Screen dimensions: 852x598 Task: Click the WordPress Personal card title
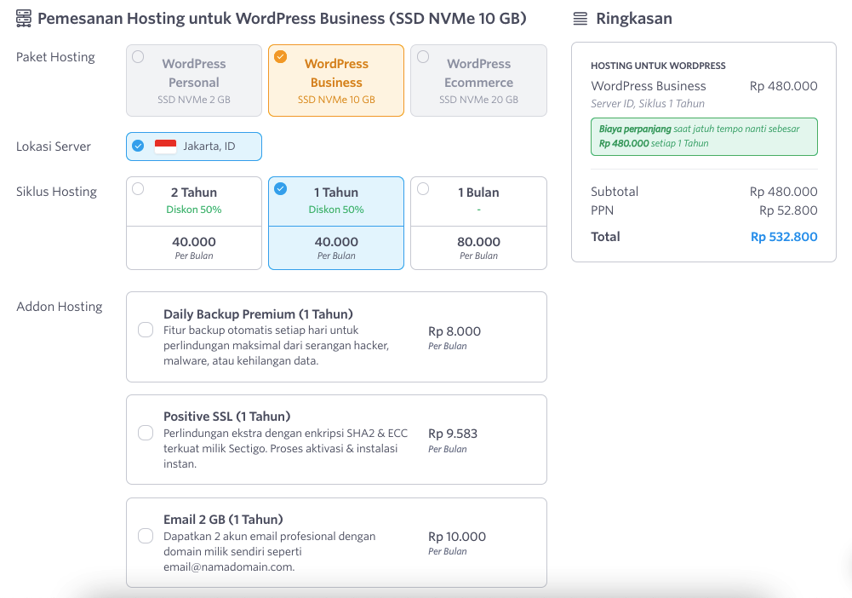pos(194,73)
